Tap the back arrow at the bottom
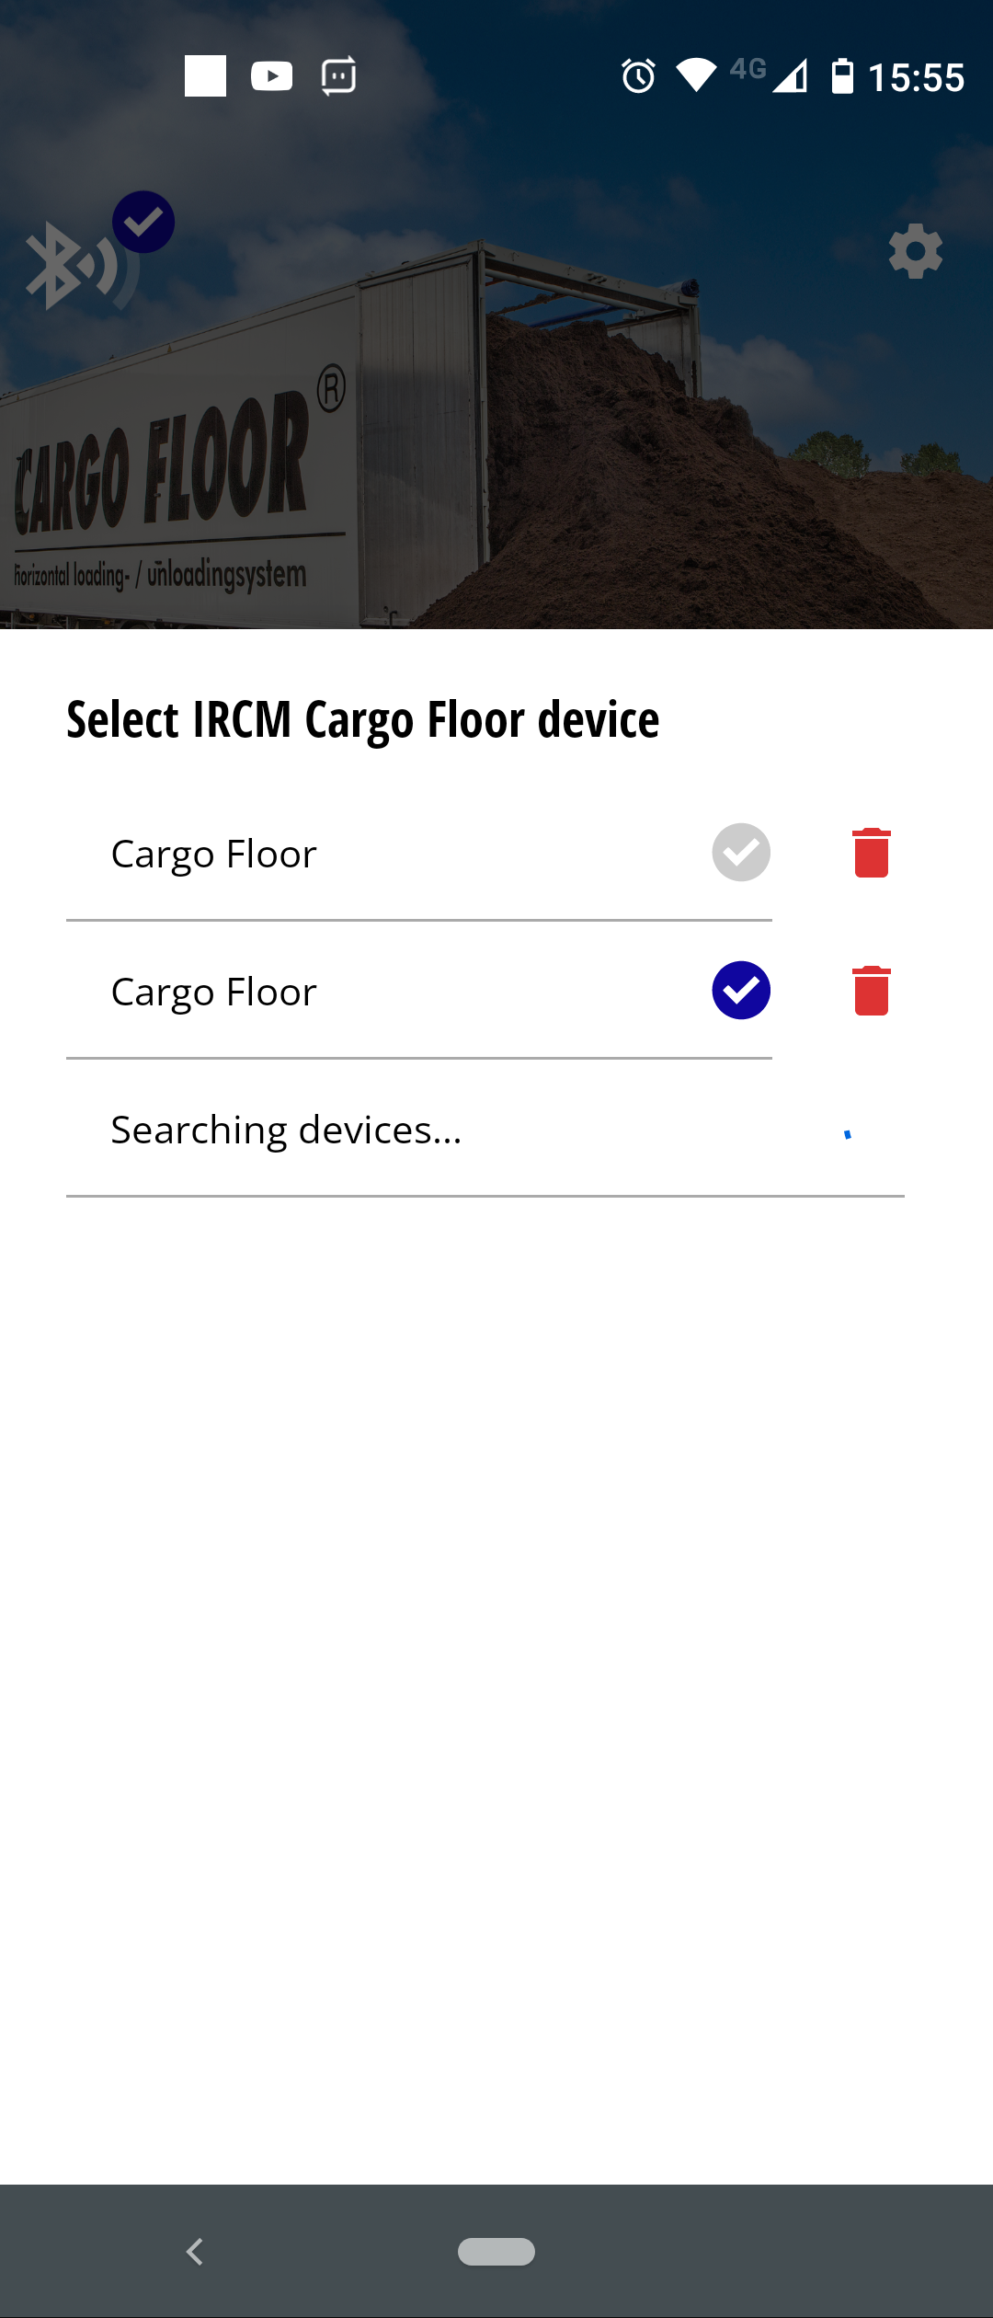Screen dimensions: 993x2318 [x=195, y=2253]
